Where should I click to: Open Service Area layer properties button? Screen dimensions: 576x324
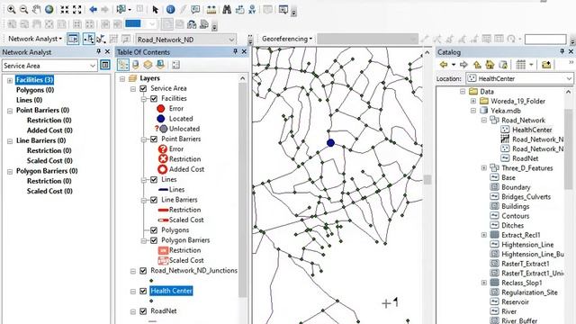pyautogui.click(x=104, y=66)
